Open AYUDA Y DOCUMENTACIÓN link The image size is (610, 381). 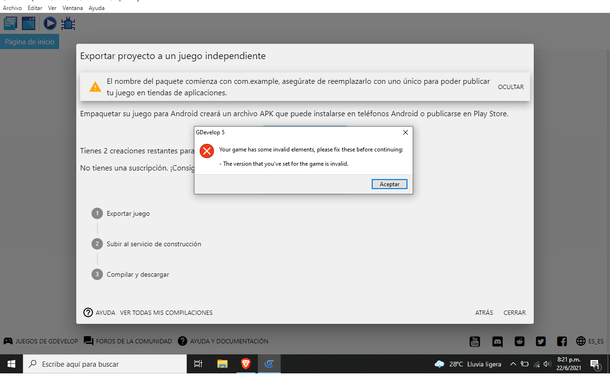coord(223,341)
